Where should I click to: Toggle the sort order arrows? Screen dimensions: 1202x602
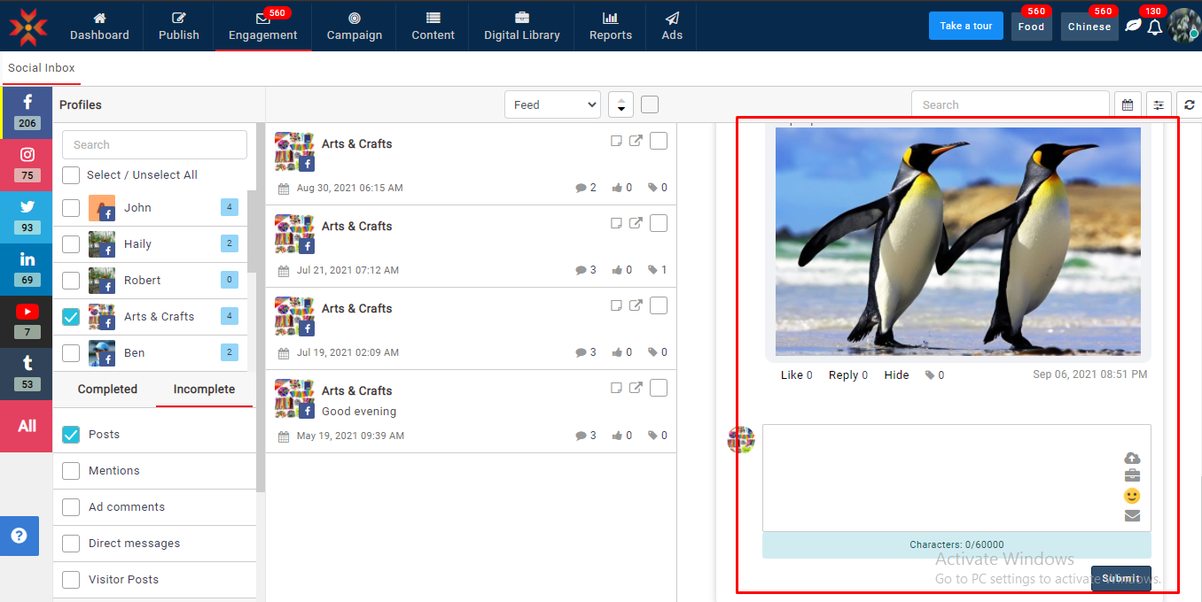[621, 104]
